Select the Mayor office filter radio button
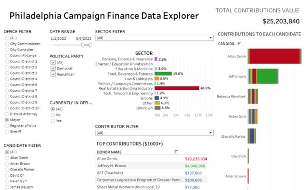Image resolution: width=308 pixels, height=190 pixels. [7, 120]
